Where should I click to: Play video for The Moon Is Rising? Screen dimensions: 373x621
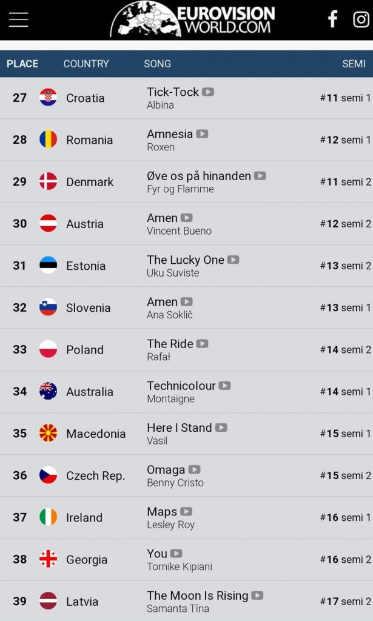tap(257, 596)
